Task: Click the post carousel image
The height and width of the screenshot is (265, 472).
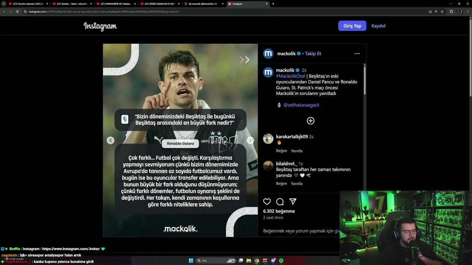Action: (x=180, y=140)
